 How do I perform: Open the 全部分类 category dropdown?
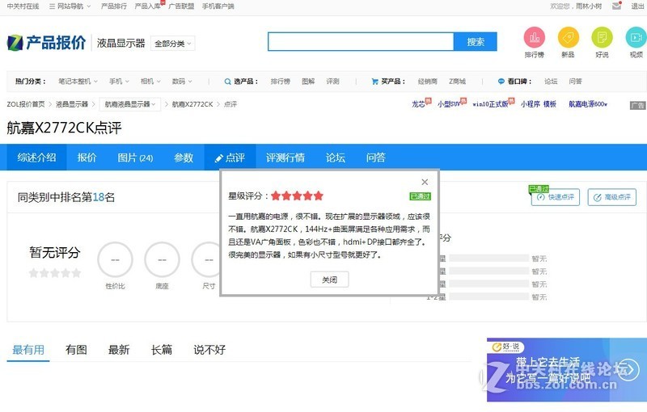pyautogui.click(x=173, y=44)
